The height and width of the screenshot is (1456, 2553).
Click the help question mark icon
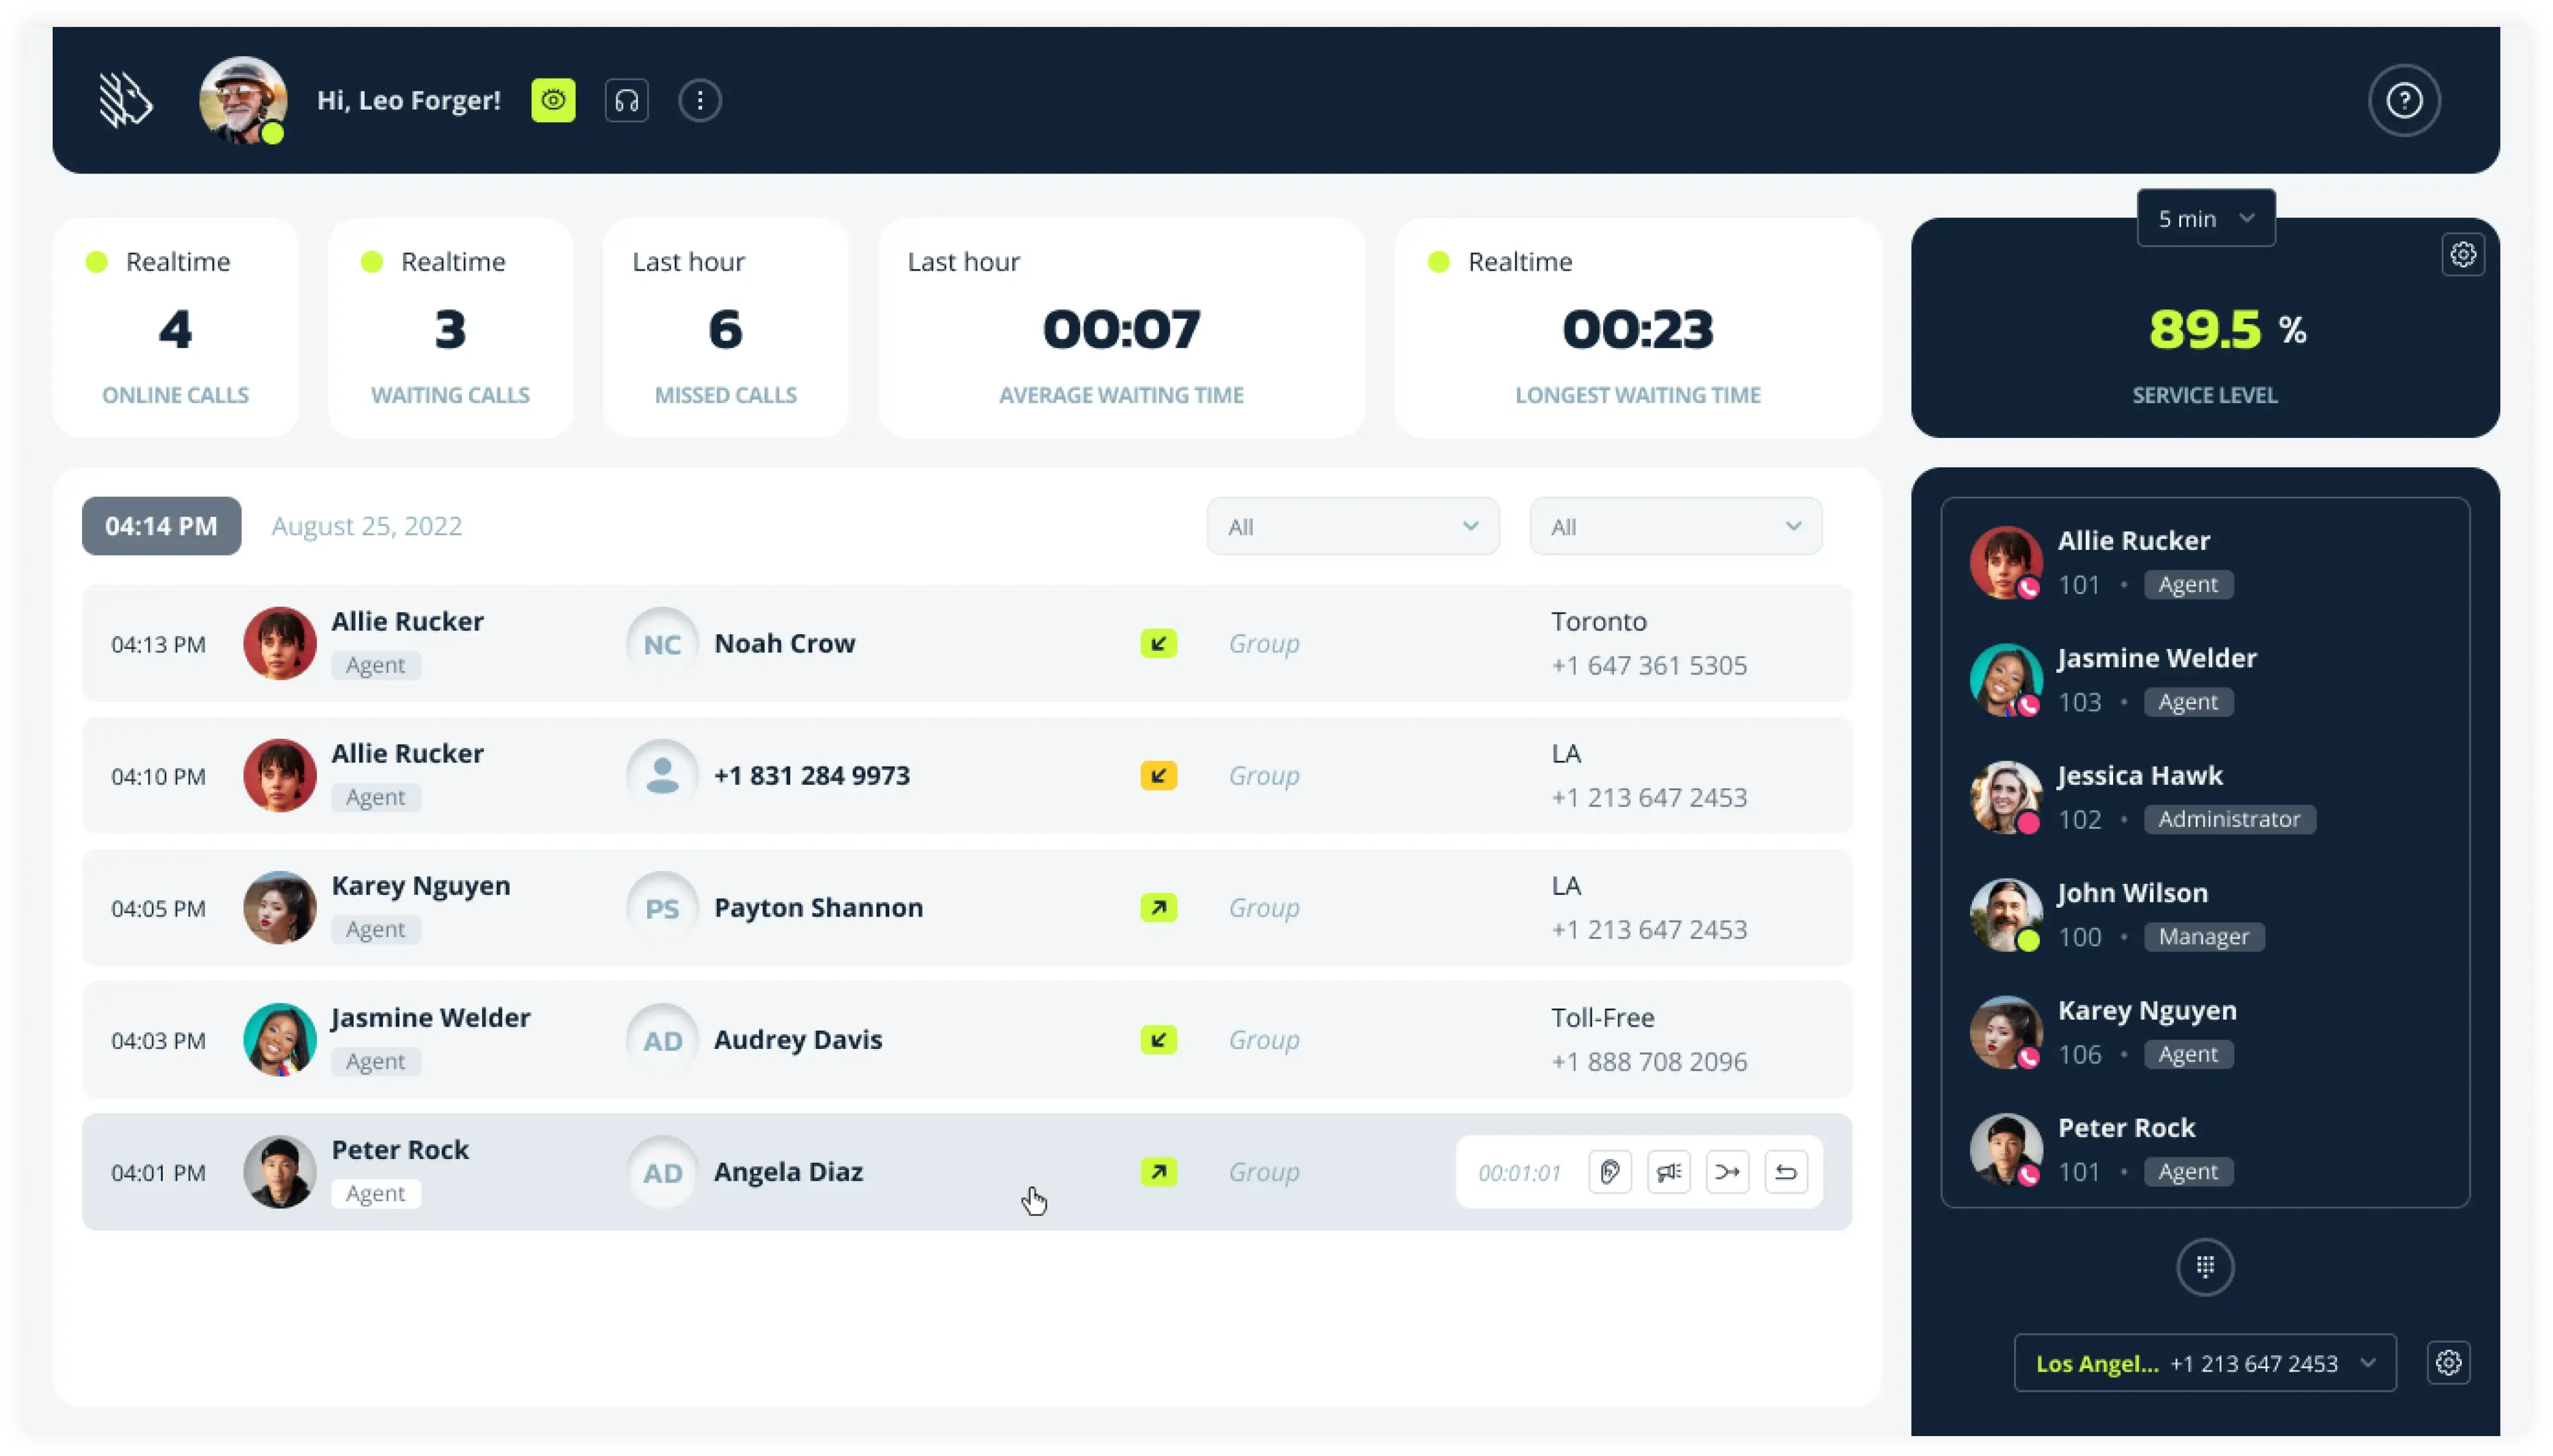pos(2403,100)
